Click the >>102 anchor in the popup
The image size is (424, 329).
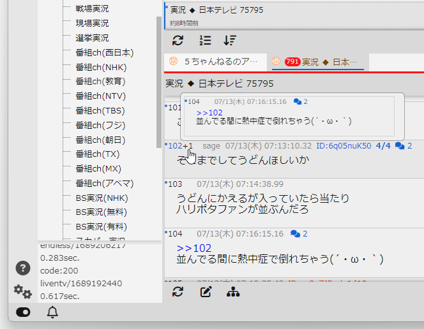click(x=209, y=113)
